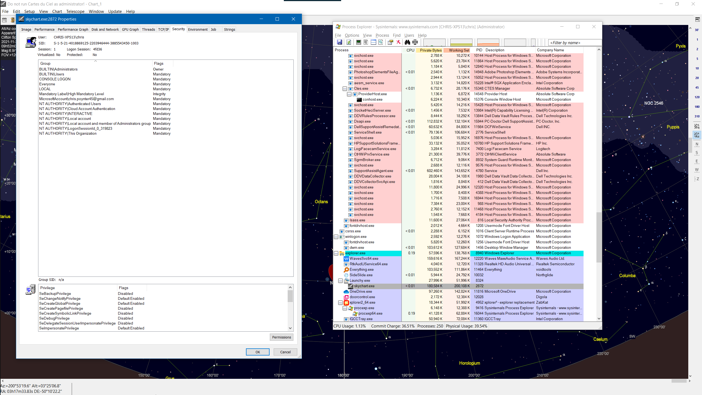Viewport: 702px width, 395px height.
Task: Sort by the Working Set column header
Action: [x=457, y=50]
